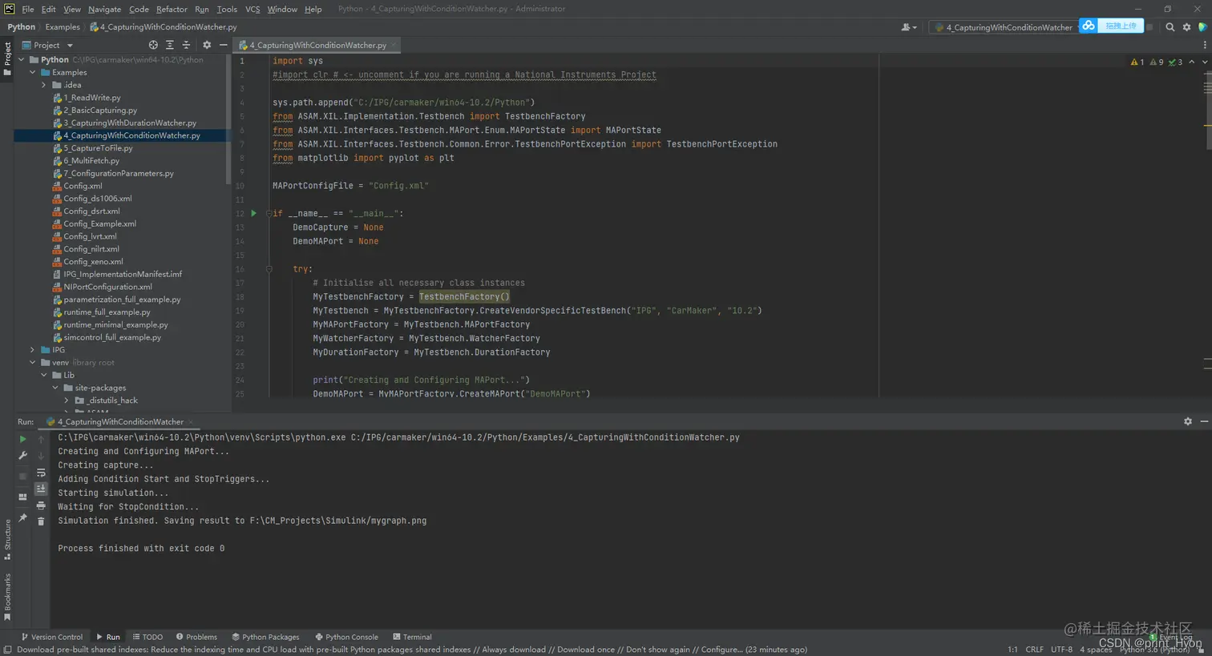Open the Terminal tool window

412,637
